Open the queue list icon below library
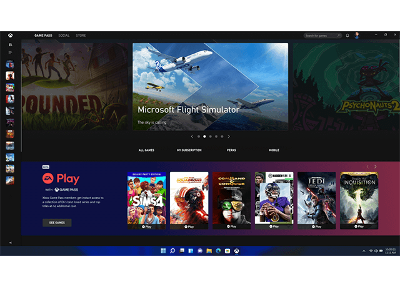 point(10,52)
